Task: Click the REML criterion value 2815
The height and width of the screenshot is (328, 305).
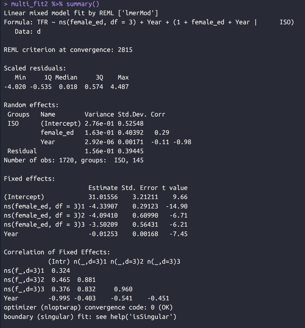Action: 125,50
